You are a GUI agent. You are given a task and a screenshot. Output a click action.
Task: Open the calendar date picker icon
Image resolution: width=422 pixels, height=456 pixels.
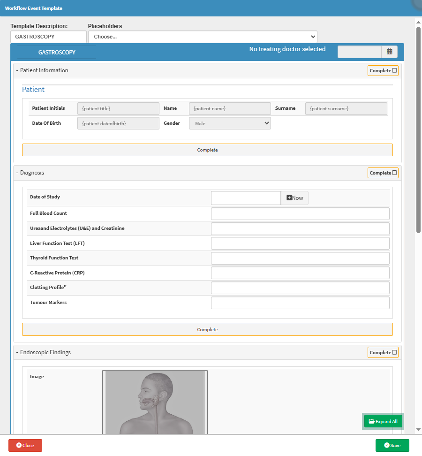(389, 52)
